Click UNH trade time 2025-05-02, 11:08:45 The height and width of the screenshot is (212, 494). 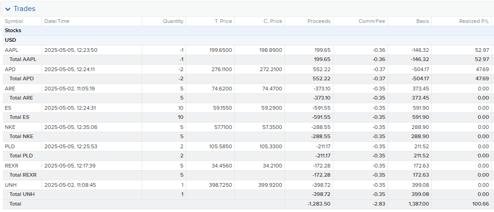70,185
